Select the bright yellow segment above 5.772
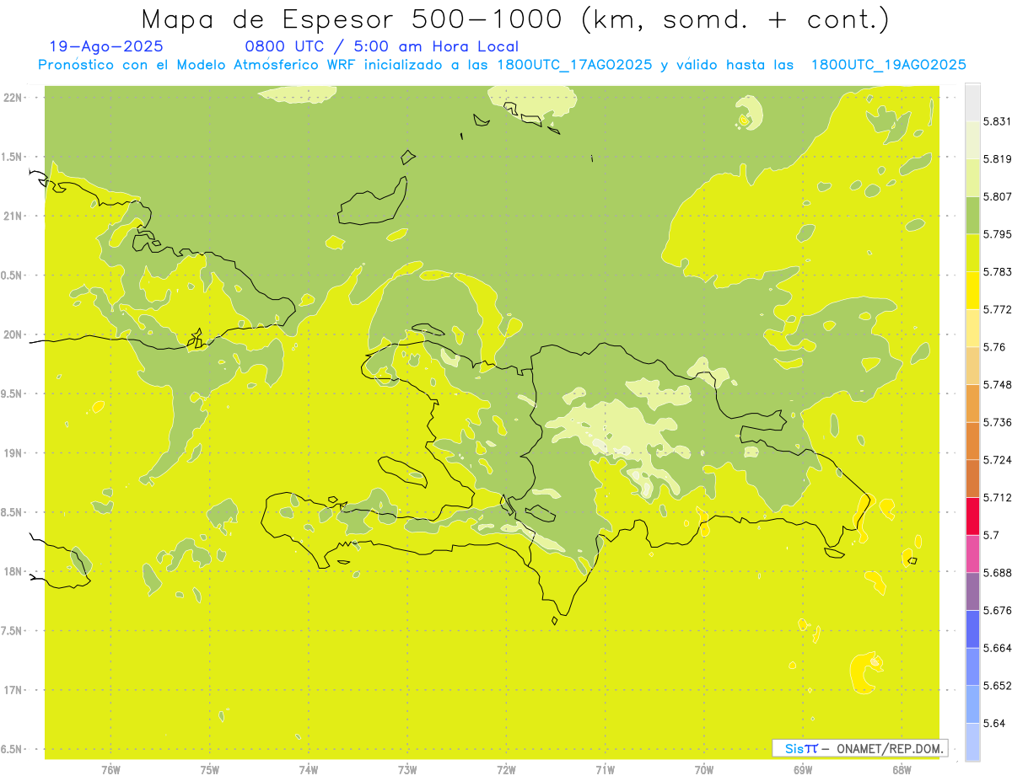 click(972, 291)
